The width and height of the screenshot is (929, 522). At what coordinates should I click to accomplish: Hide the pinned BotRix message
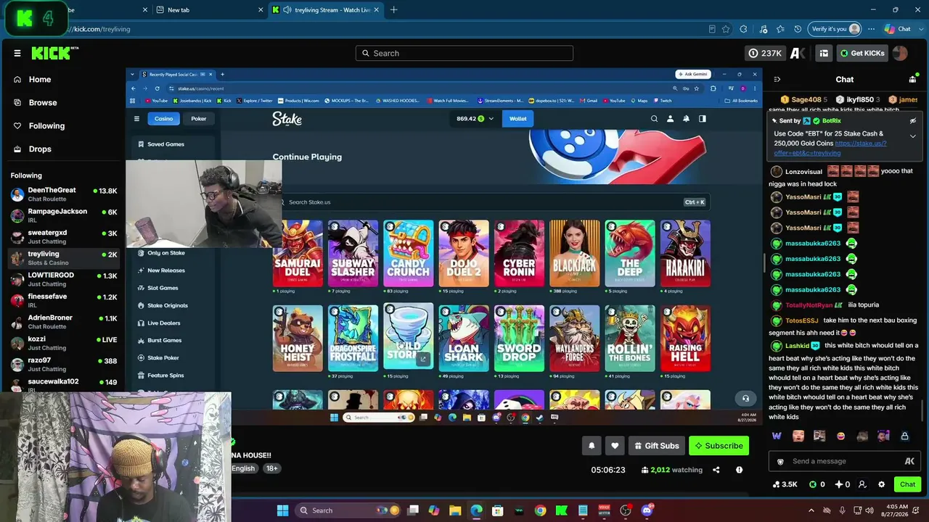point(913,121)
